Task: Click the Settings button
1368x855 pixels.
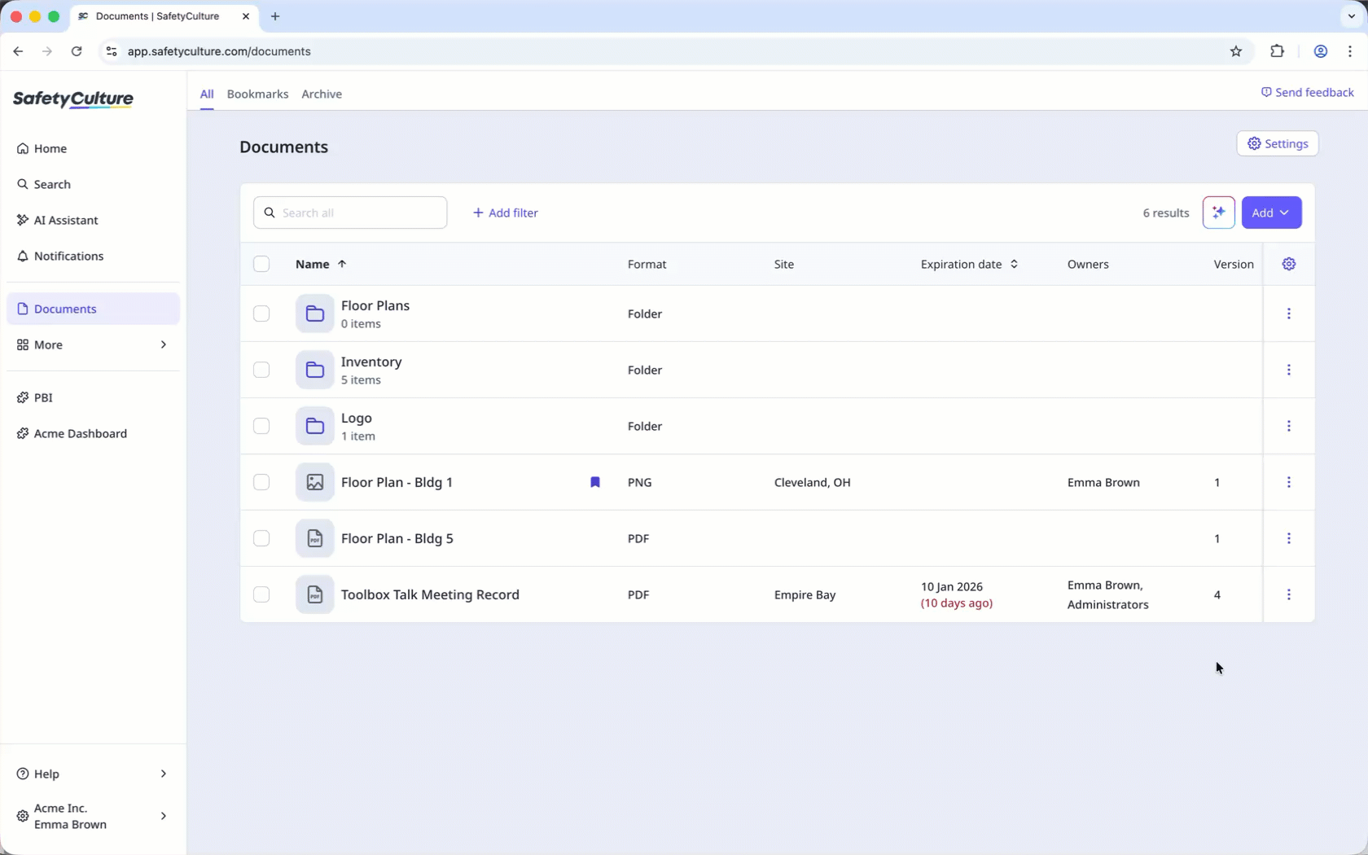Action: point(1277,143)
